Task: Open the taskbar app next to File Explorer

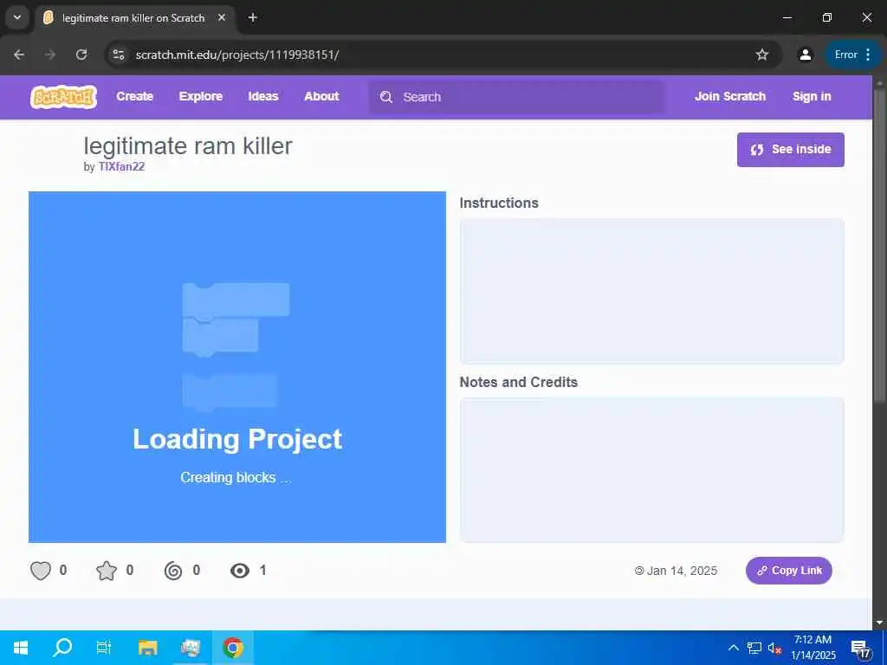Action: 191,648
